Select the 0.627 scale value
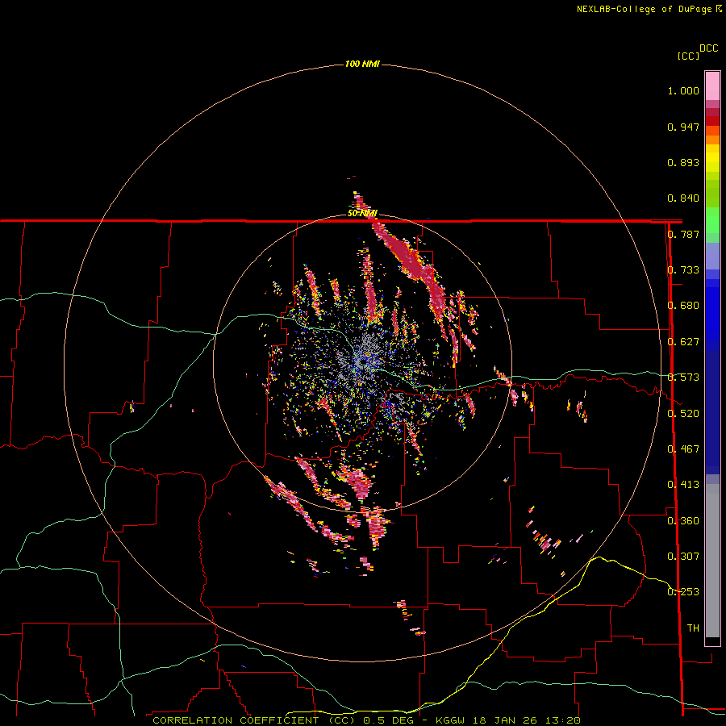 [x=683, y=342]
